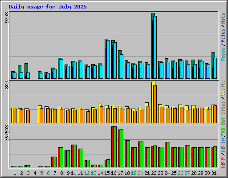
Task: Click the tallest cyan pages bar on day 22
Action: pos(155,47)
